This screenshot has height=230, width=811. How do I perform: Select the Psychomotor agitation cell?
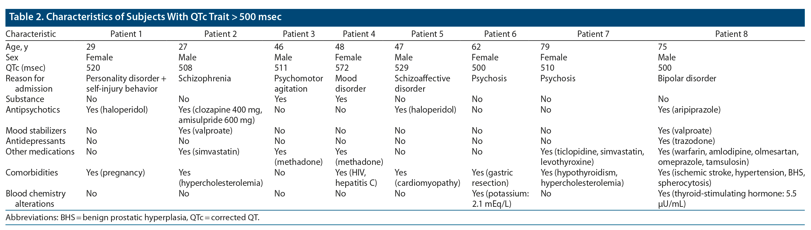[x=298, y=84]
